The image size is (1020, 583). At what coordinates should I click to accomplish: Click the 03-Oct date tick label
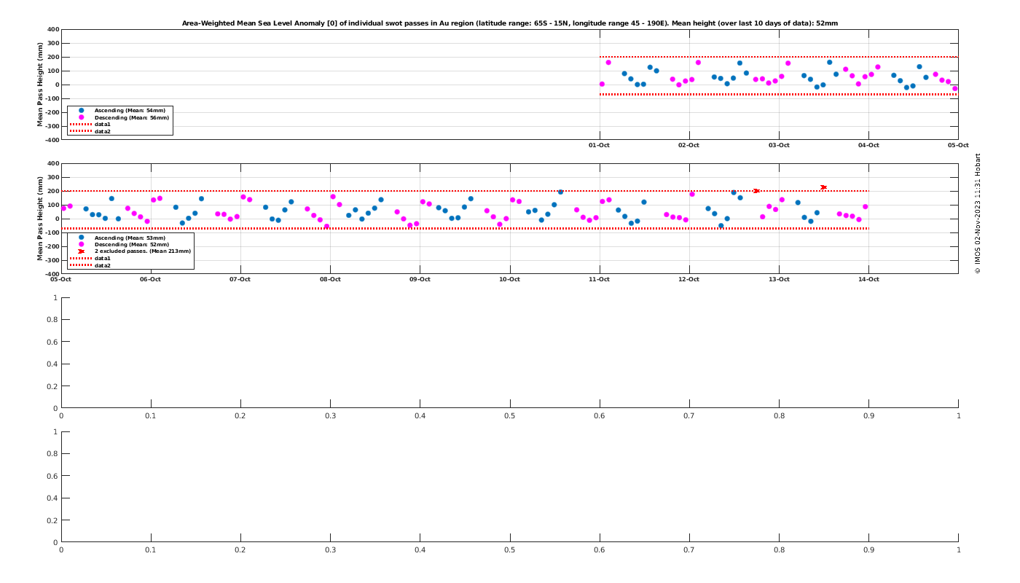click(x=779, y=145)
